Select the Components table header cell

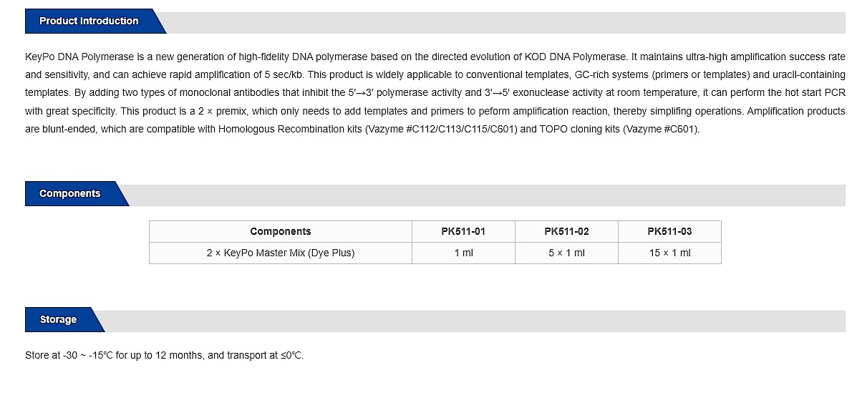(x=281, y=231)
